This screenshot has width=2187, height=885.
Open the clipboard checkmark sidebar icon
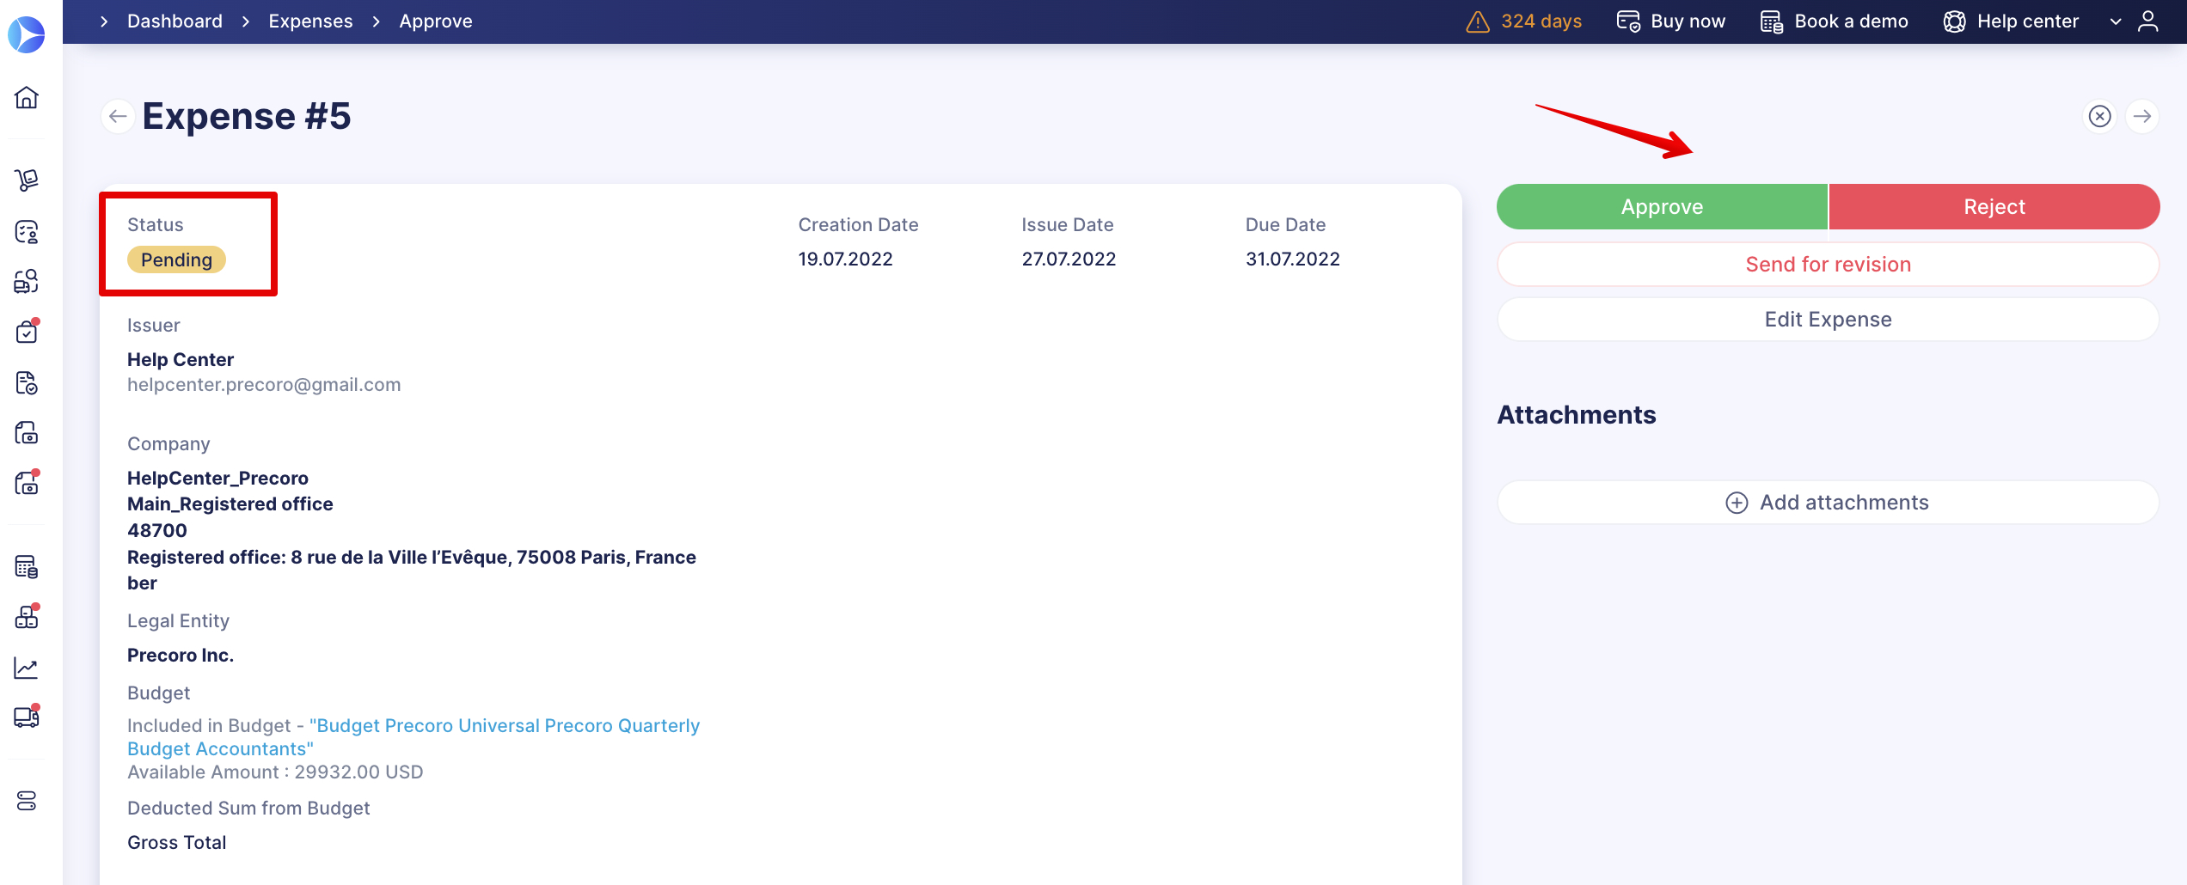[x=27, y=332]
